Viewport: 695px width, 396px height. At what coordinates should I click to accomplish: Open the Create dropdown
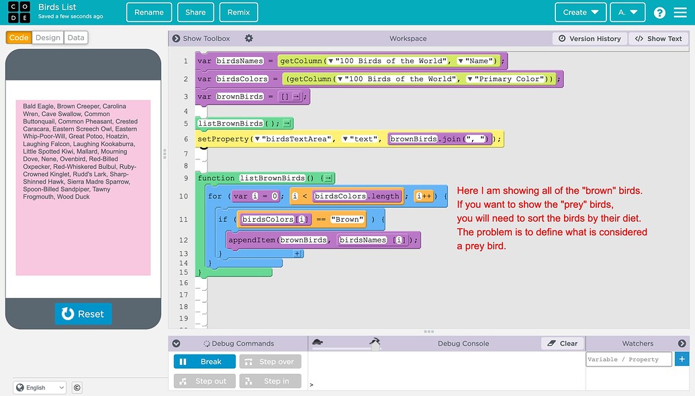point(580,11)
